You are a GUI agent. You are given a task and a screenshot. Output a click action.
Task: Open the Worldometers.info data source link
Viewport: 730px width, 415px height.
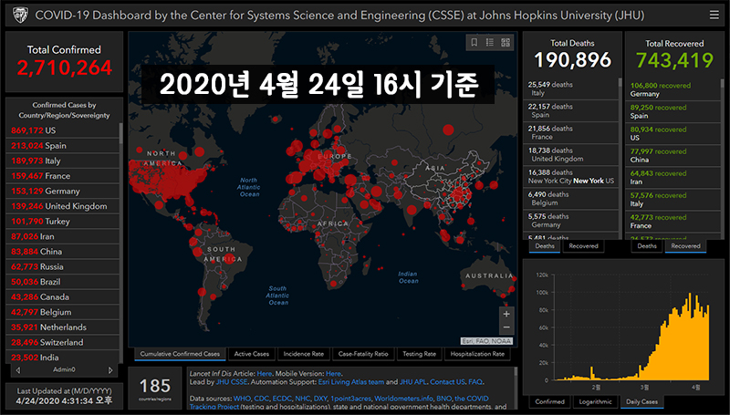point(403,399)
